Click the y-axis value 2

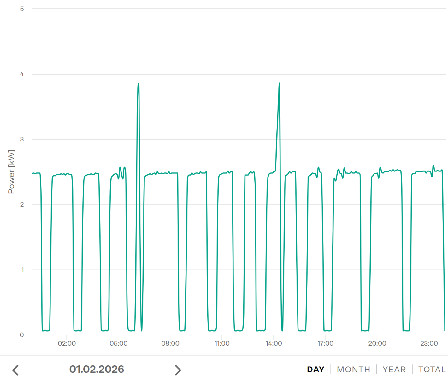22,205
